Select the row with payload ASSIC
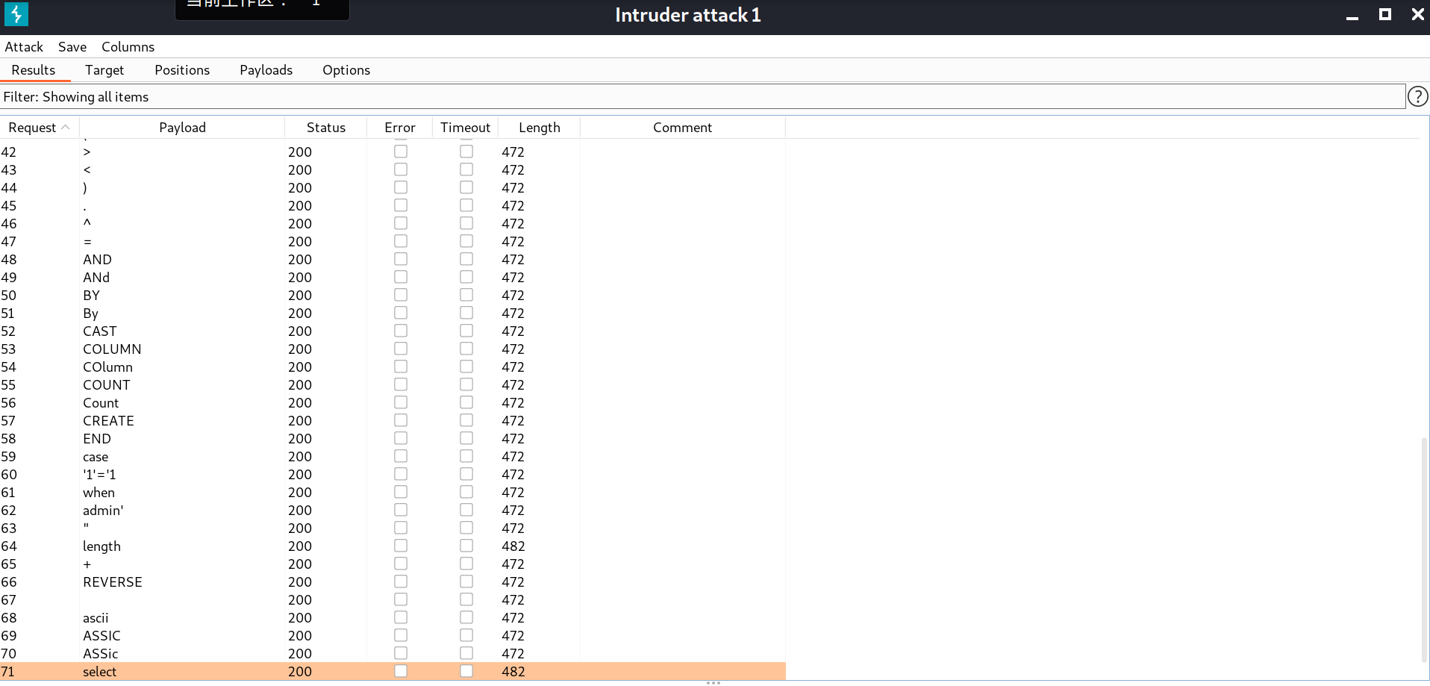This screenshot has height=686, width=1430. [x=393, y=635]
